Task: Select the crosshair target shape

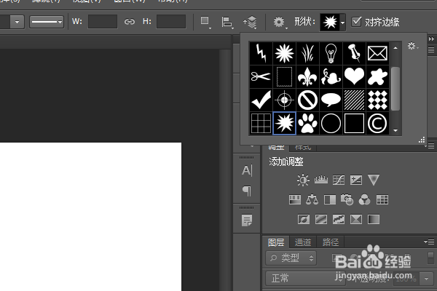Action: pyautogui.click(x=284, y=100)
